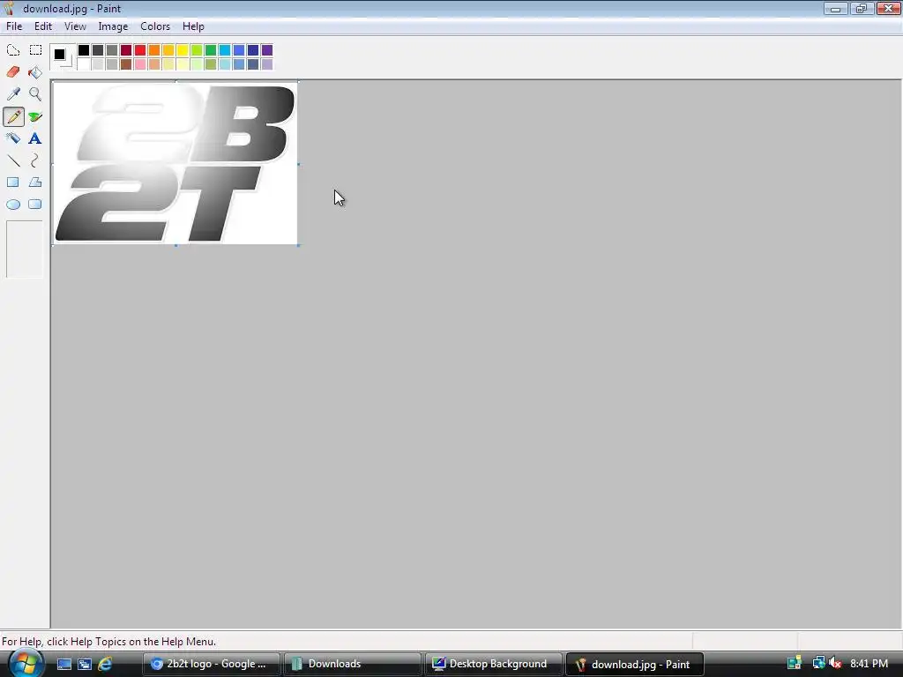Click the 8:41 PM system clock

click(869, 664)
